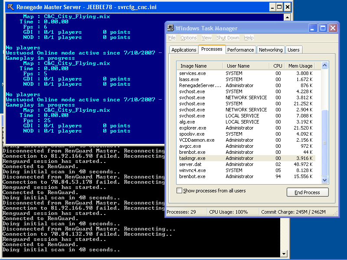Open the Shut Down menu

point(228,38)
